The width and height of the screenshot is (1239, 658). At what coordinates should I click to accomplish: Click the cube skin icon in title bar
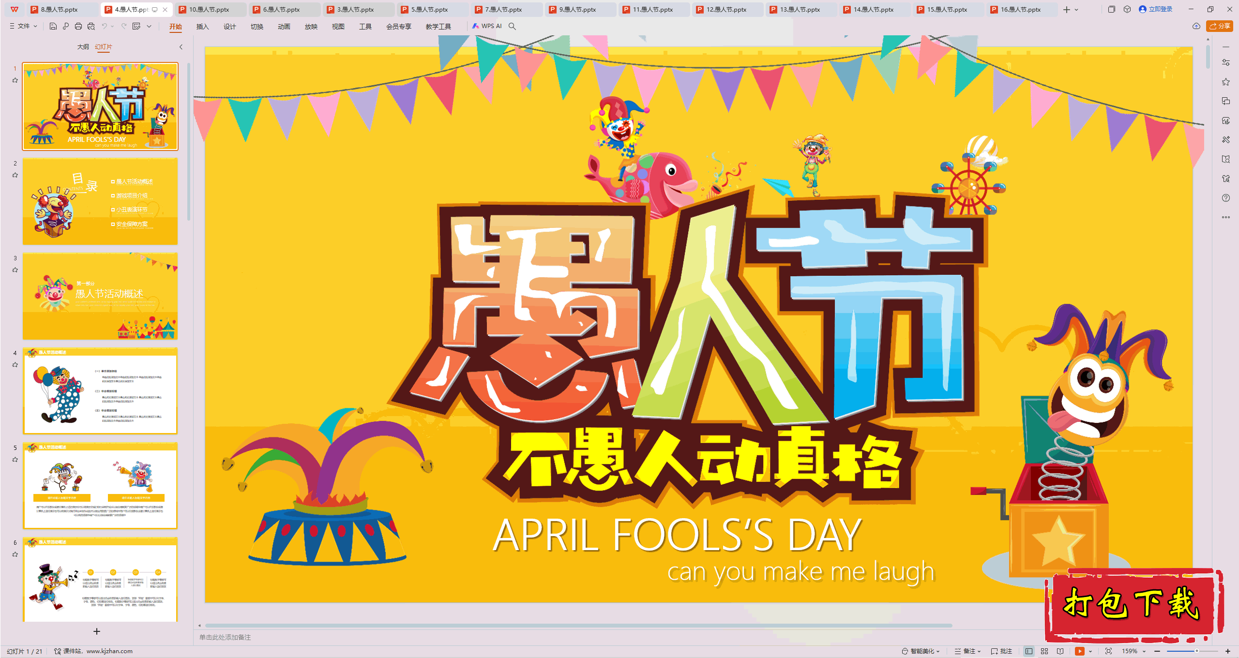1127,9
